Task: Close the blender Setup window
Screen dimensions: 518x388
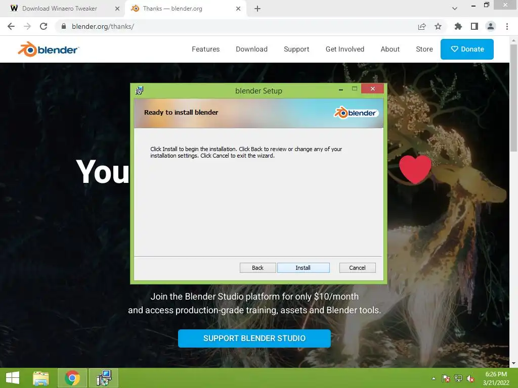Action: pyautogui.click(x=373, y=88)
